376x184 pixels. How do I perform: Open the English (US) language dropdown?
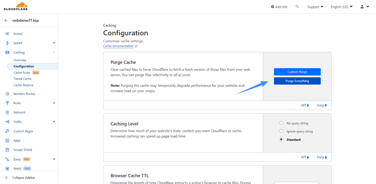pyautogui.click(x=341, y=7)
